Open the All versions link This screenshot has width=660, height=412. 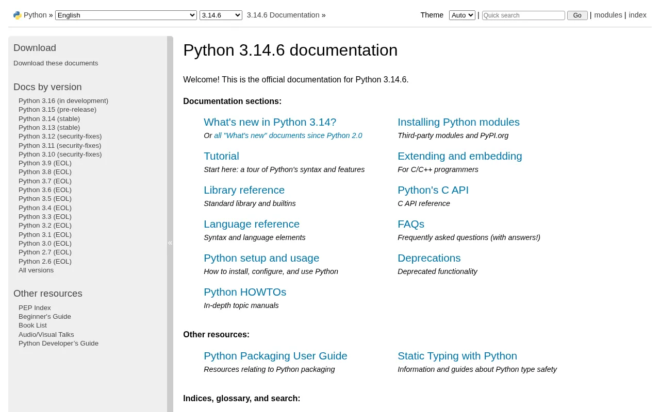(36, 270)
